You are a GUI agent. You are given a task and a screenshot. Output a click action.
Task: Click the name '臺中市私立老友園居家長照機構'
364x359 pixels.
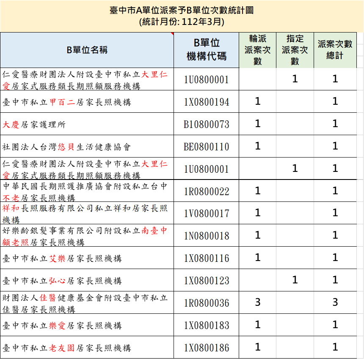pyautogui.click(x=67, y=348)
